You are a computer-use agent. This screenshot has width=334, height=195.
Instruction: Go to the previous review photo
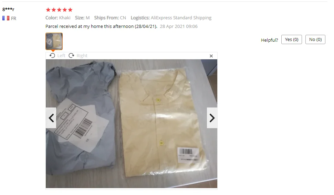(x=51, y=118)
